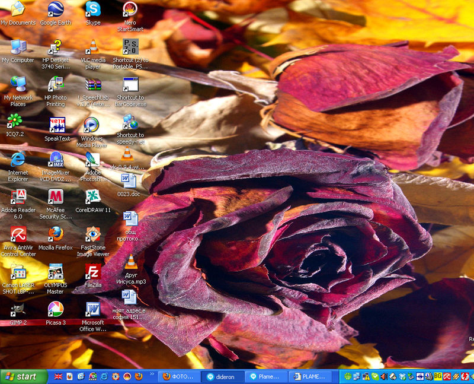Select the CorelDRAW 11 icon
This screenshot has height=384, width=474.
click(93, 196)
